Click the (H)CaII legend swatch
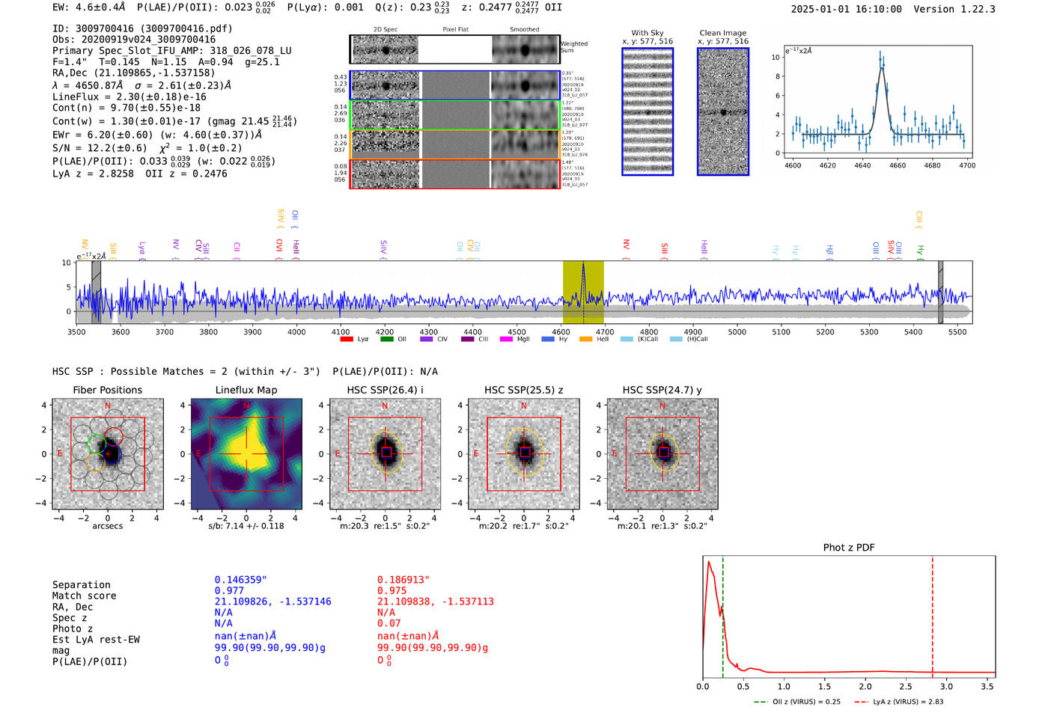This screenshot has height=713, width=1048. pyautogui.click(x=676, y=339)
